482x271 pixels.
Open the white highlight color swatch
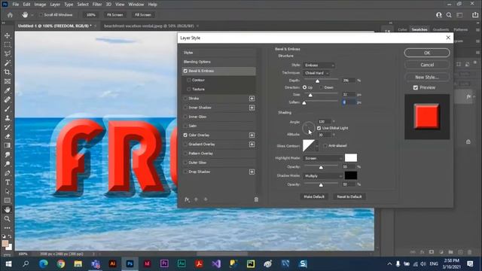click(x=351, y=158)
